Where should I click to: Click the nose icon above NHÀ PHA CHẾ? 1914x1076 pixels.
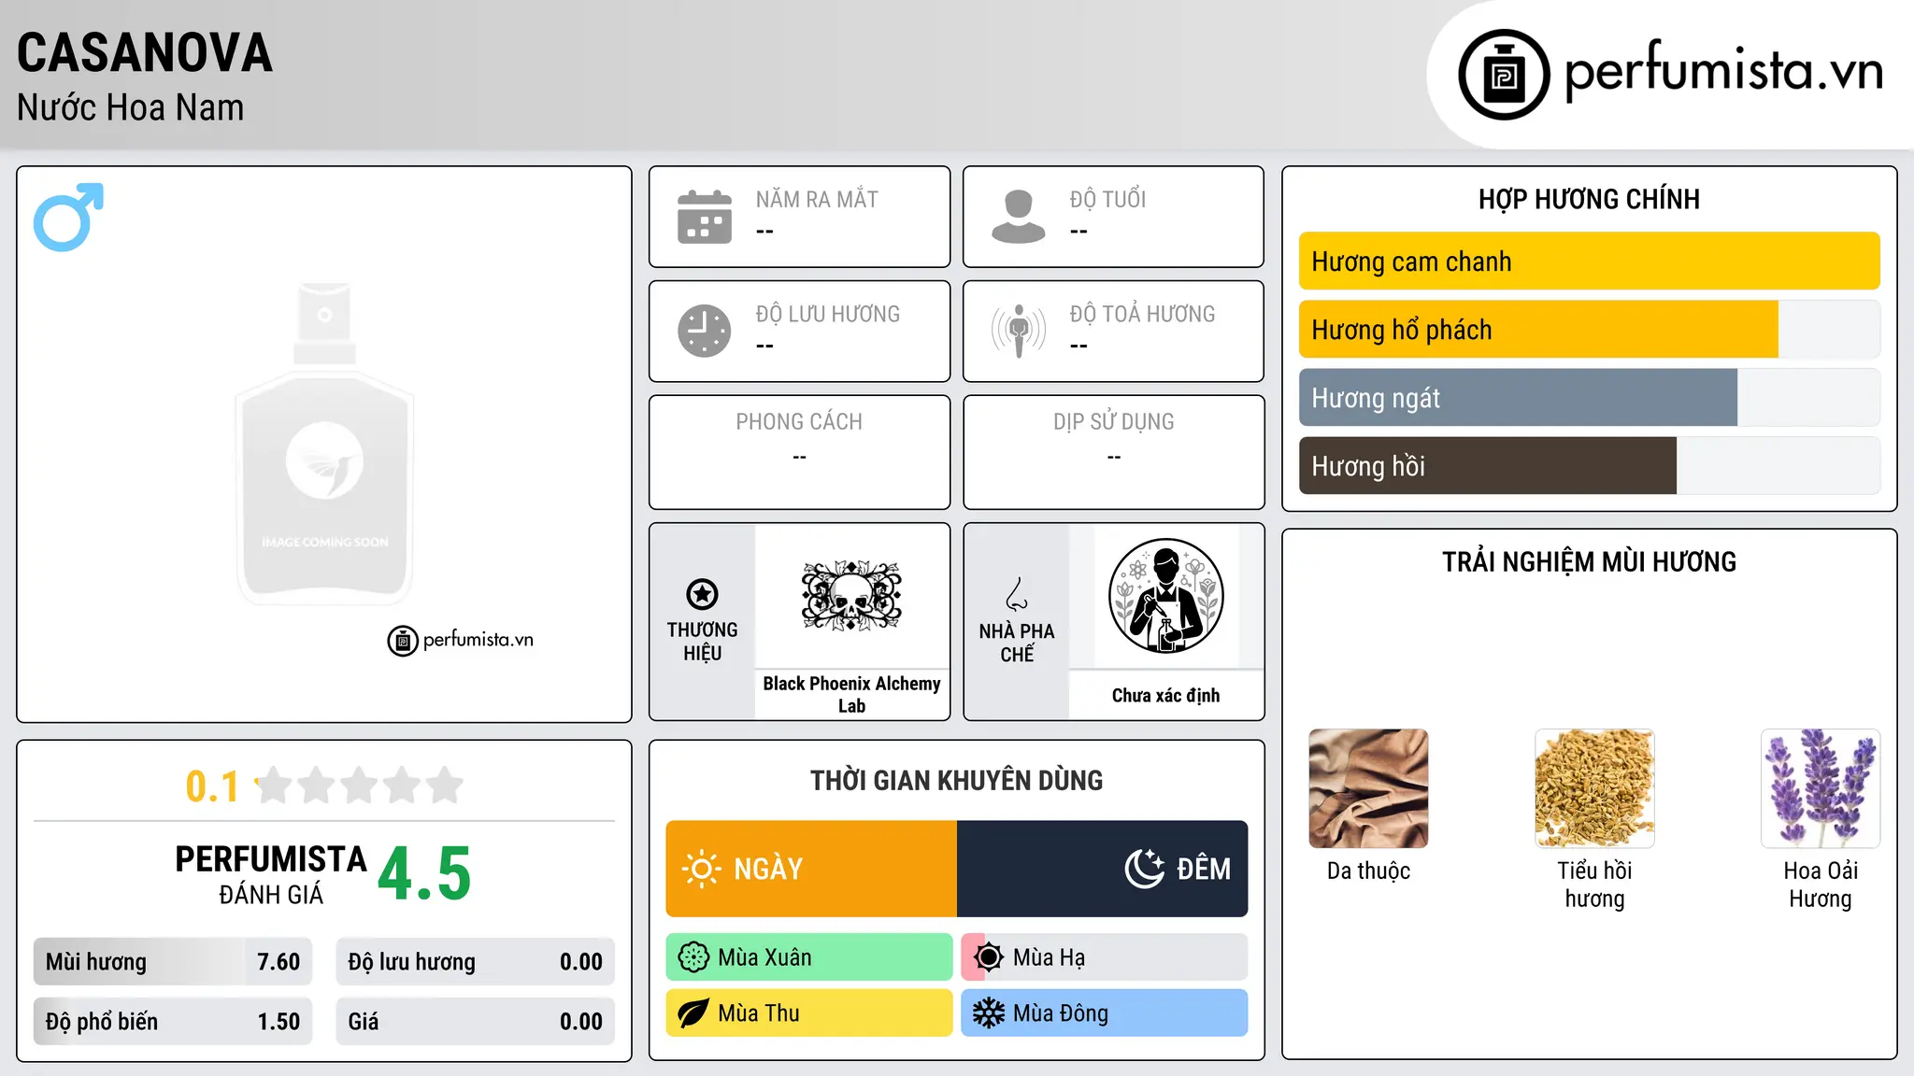point(1017,594)
